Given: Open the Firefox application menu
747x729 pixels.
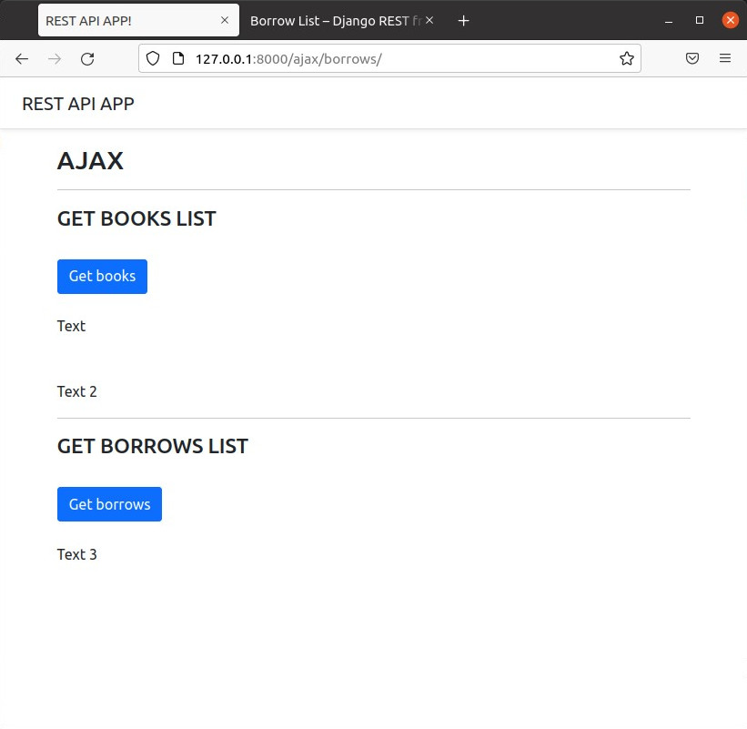Looking at the screenshot, I should (x=725, y=59).
